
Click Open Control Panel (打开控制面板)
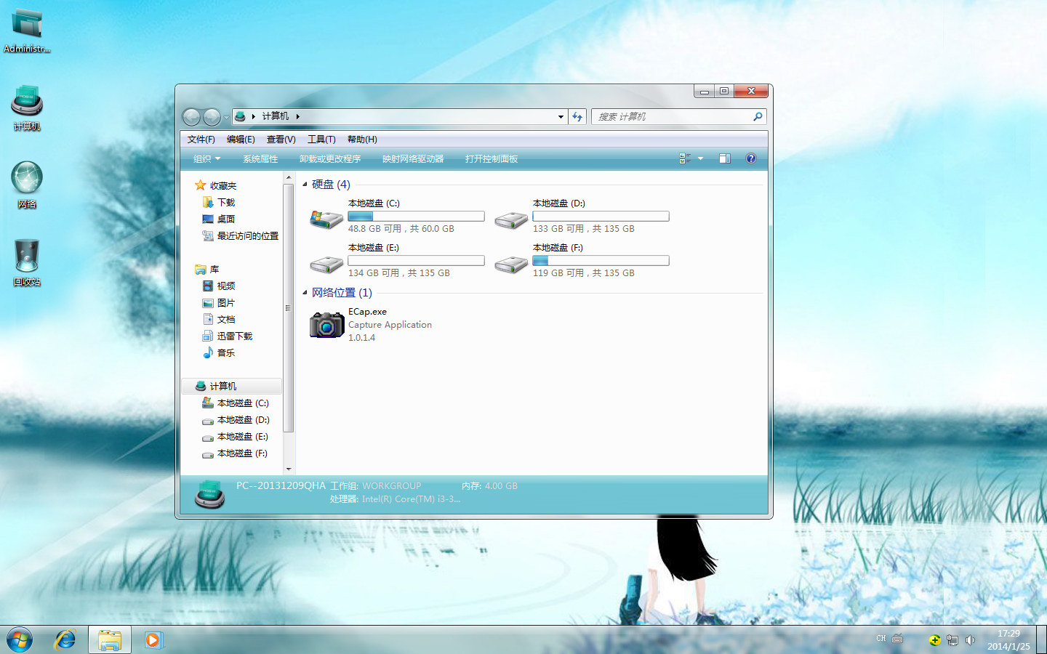492,158
